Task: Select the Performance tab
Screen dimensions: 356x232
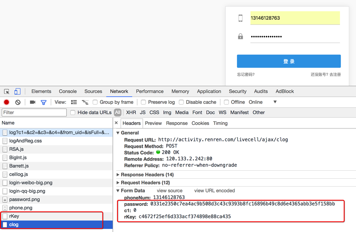Action: [x=150, y=91]
